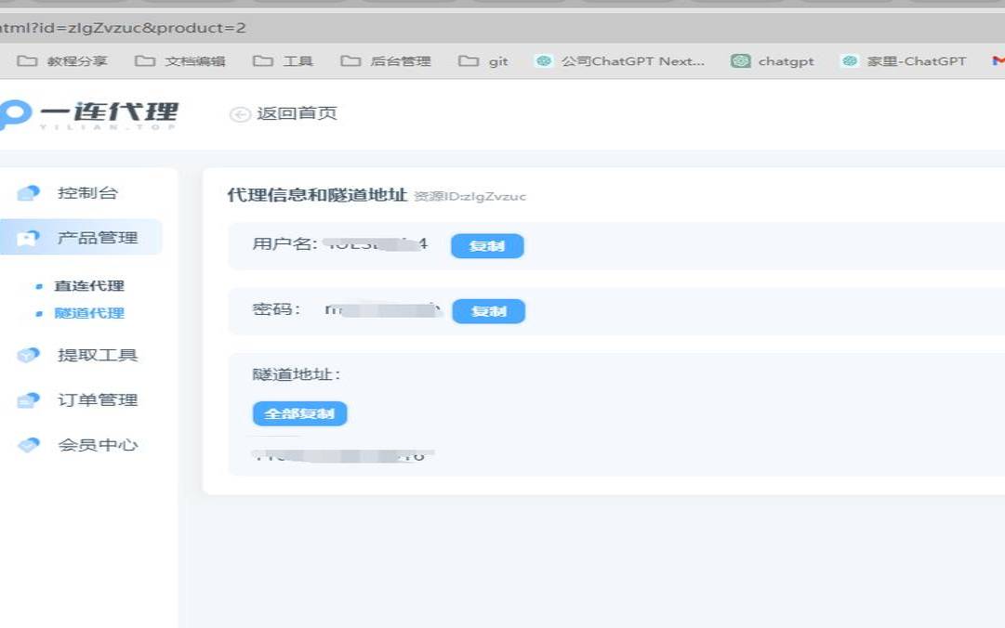
Task: Click the blurred tunnel address entry
Action: (344, 456)
